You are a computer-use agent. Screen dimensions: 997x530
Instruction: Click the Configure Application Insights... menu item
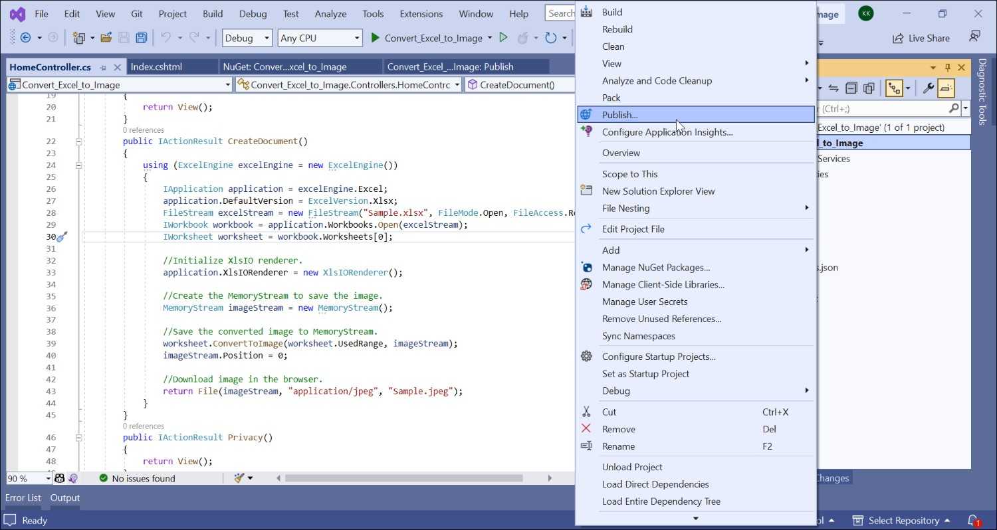click(x=695, y=132)
